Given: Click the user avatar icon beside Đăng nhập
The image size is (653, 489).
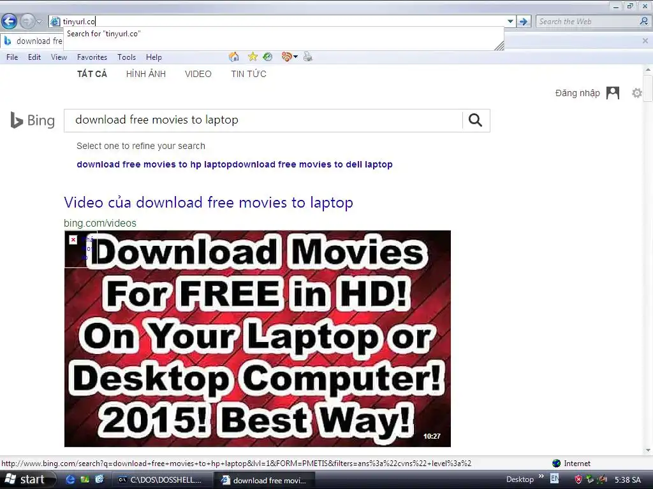Looking at the screenshot, I should [613, 93].
